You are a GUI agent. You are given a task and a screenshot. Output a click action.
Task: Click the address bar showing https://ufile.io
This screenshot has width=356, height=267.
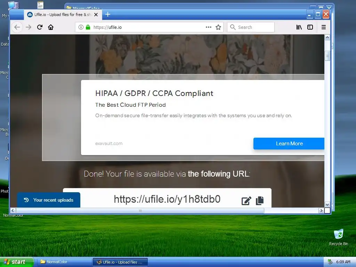point(149,27)
